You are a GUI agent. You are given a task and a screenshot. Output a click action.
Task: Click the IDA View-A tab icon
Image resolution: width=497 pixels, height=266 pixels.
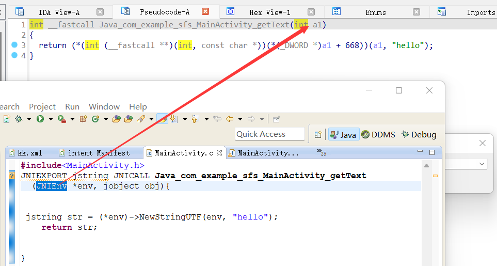point(20,12)
